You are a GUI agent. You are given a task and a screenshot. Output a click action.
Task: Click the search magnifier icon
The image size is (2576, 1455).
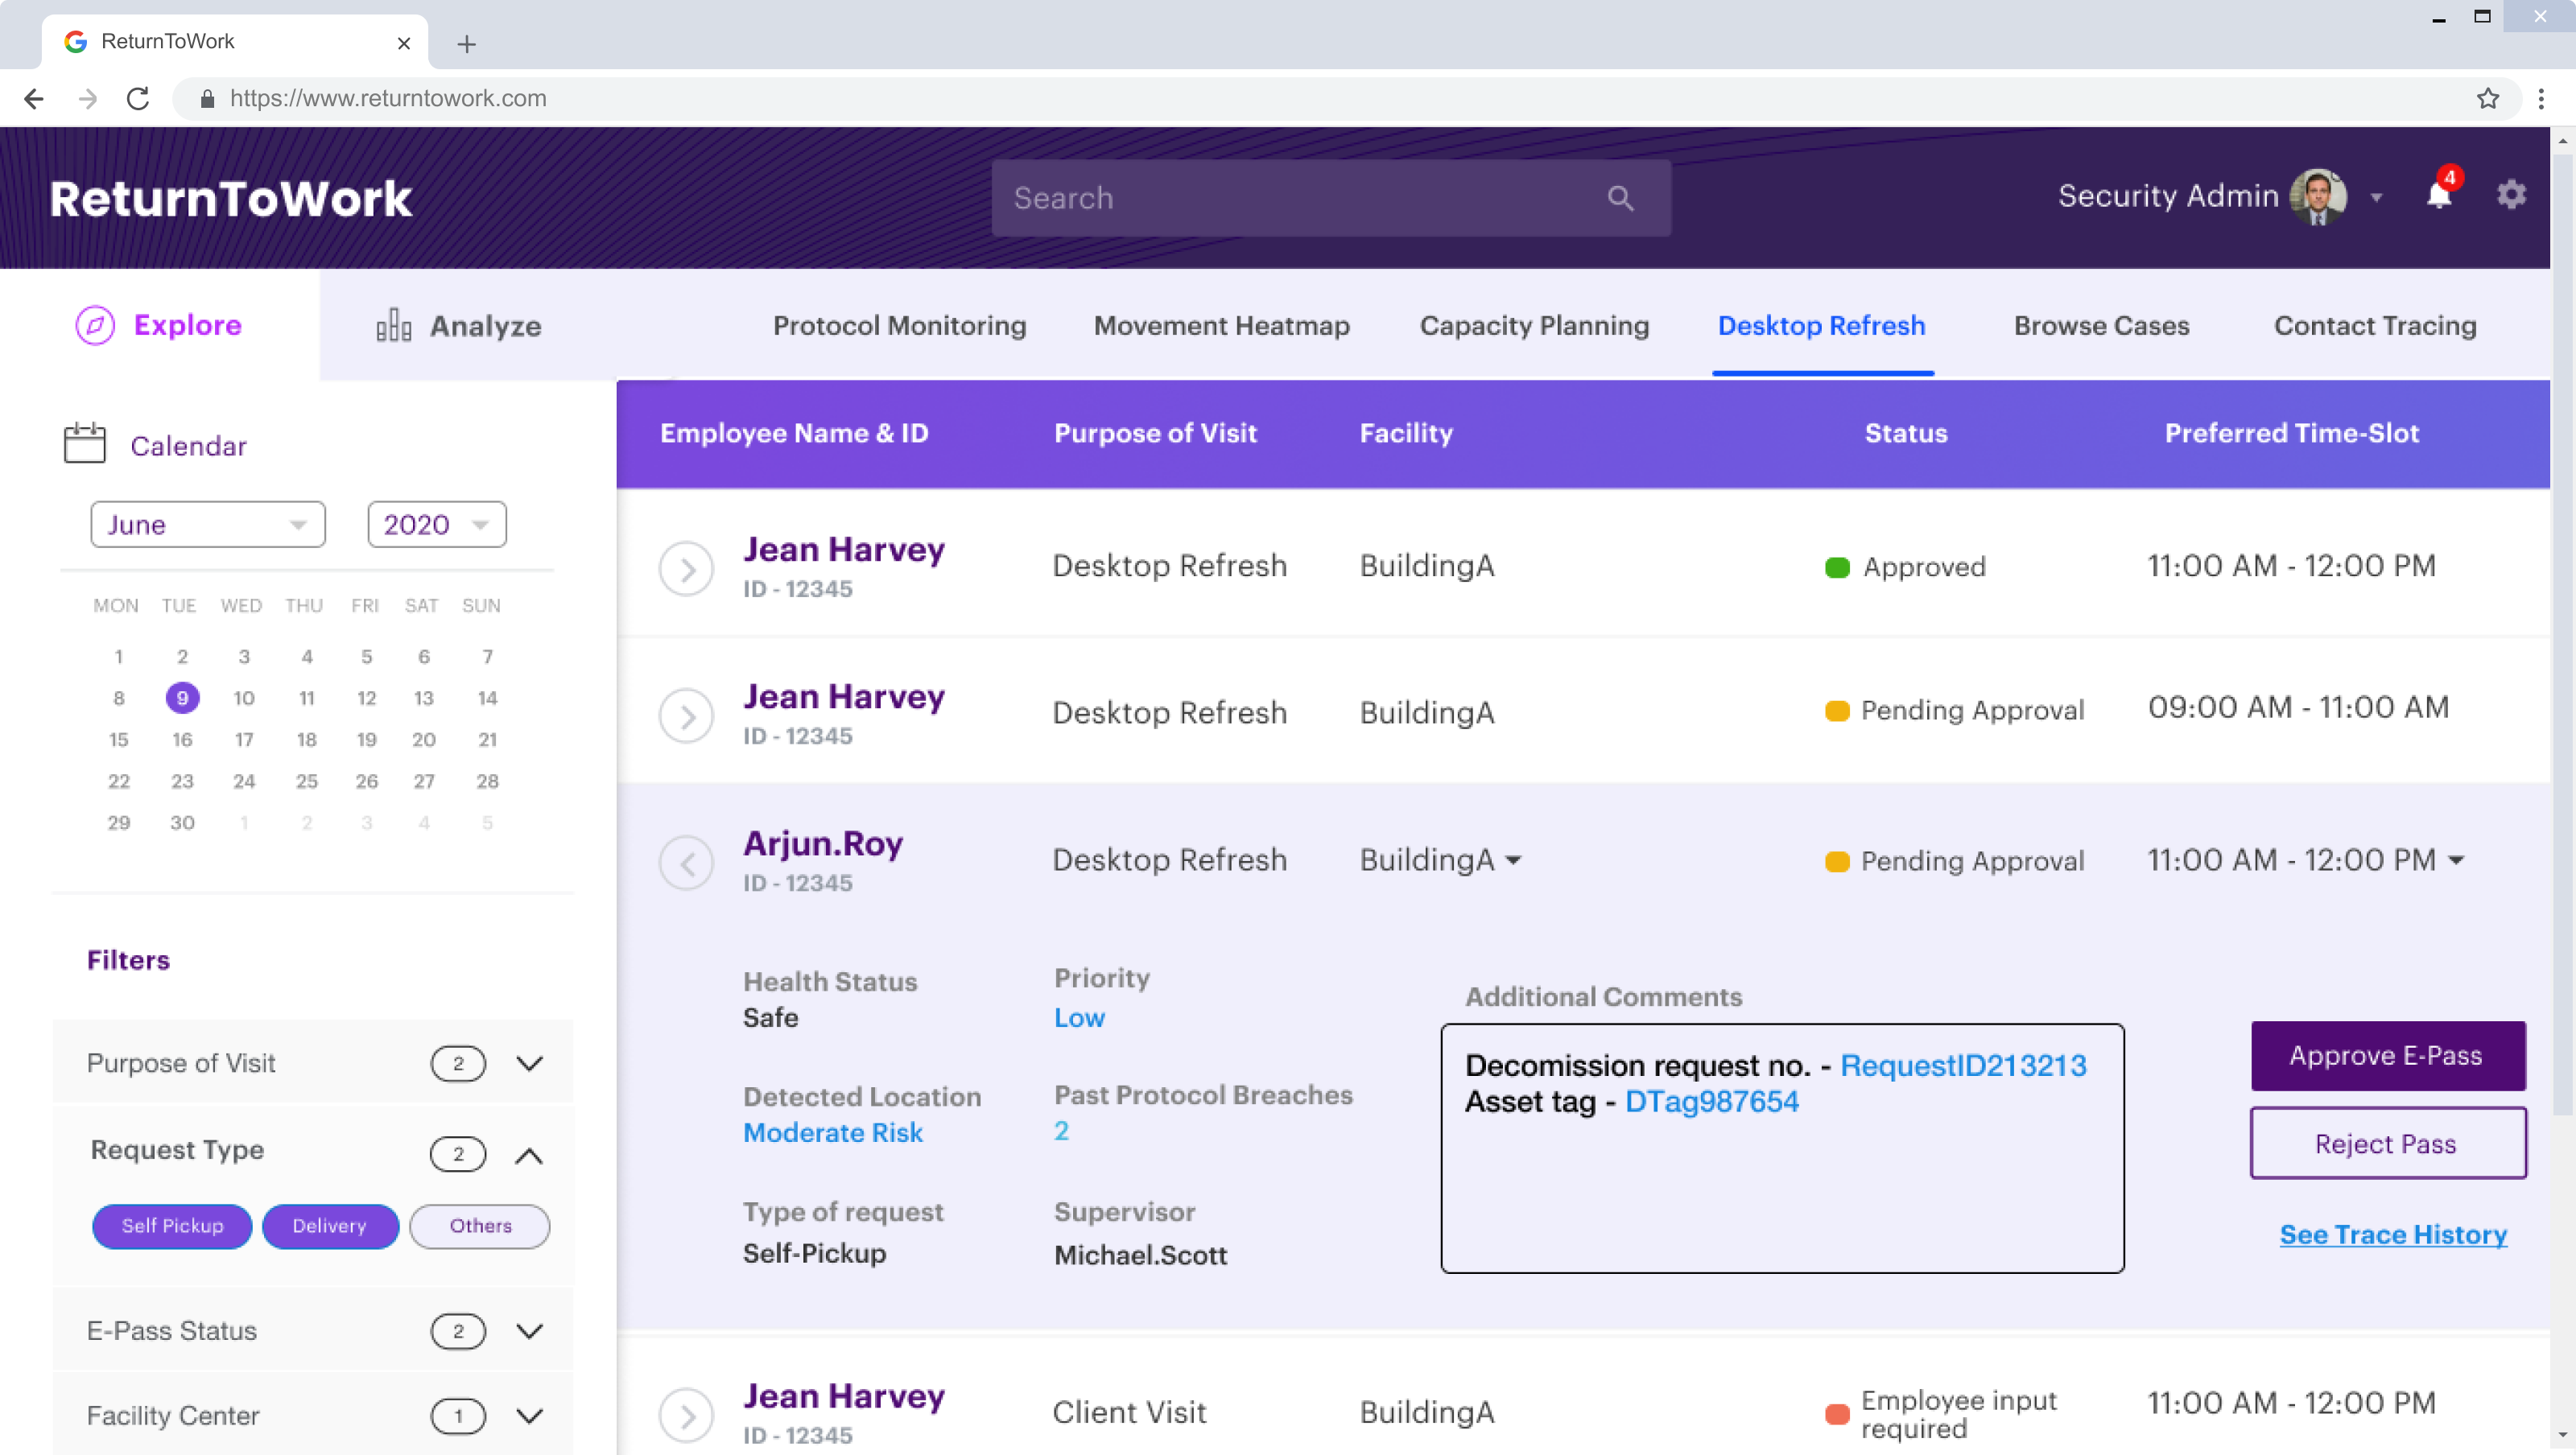(x=1620, y=199)
